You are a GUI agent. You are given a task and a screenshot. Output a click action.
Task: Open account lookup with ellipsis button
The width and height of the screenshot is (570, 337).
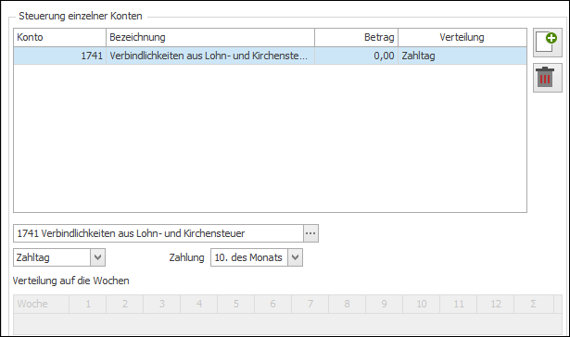(310, 233)
